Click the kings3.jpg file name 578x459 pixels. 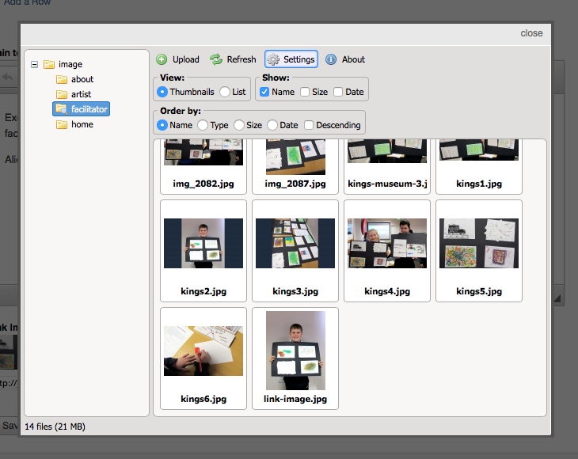[295, 291]
